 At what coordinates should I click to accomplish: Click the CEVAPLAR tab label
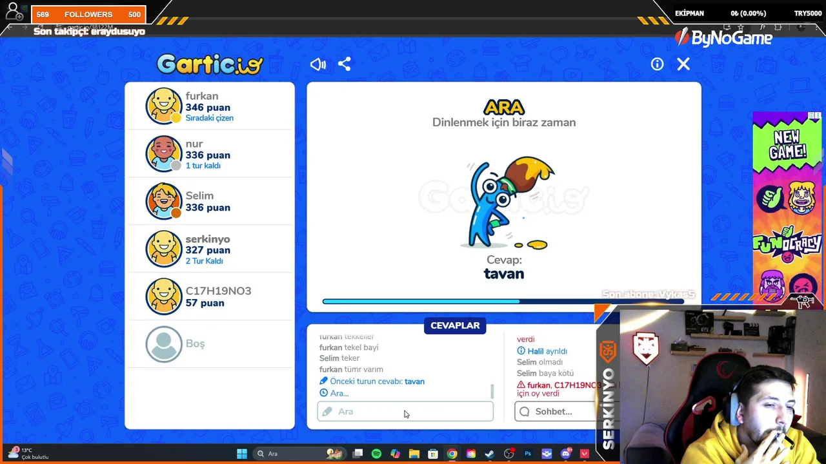[x=455, y=325]
